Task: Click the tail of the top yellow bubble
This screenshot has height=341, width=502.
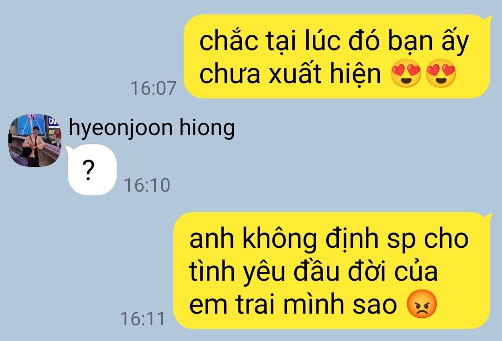Action: pos(488,19)
